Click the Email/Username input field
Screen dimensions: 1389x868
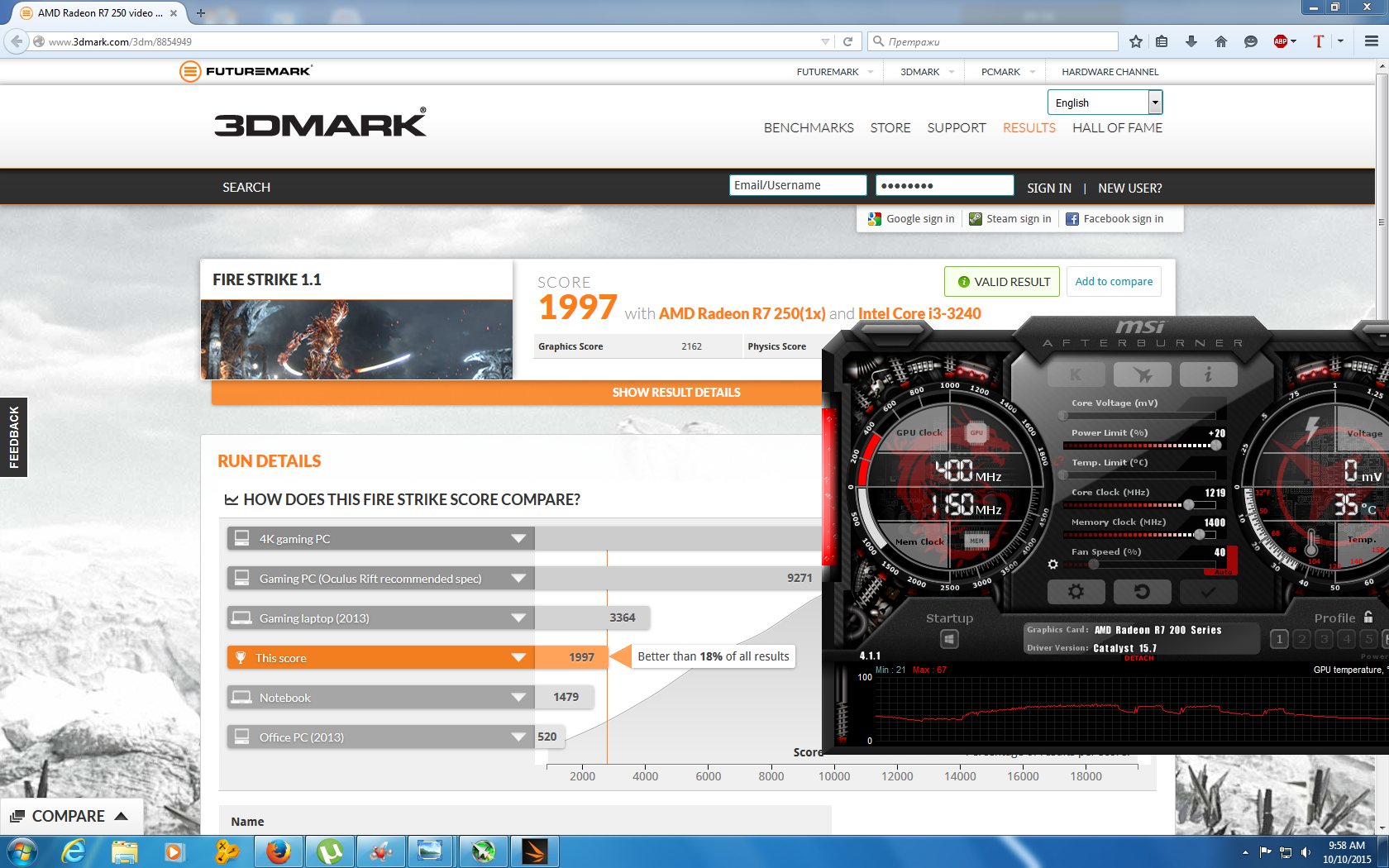point(797,185)
